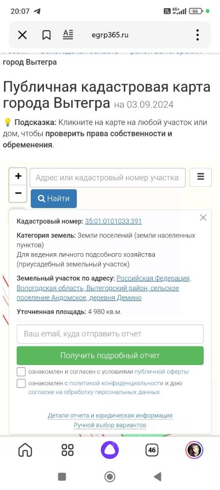Close the parcel info popup
The image size is (220, 490).
[x=203, y=217]
